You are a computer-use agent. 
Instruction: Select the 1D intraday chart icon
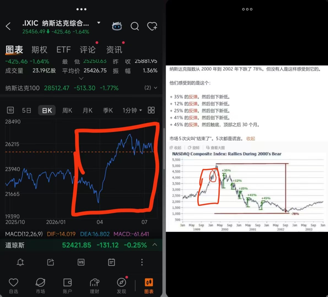click(x=10, y=110)
